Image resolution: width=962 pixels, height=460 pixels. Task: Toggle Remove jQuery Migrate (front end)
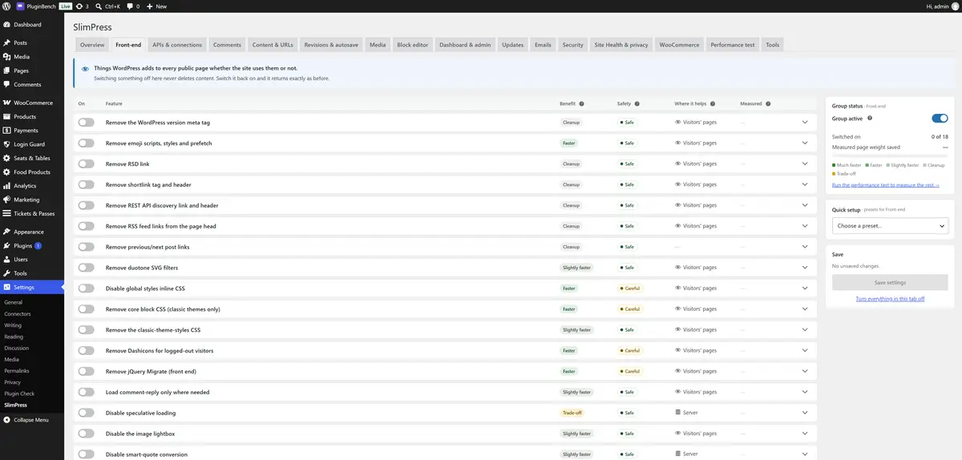[x=86, y=372]
